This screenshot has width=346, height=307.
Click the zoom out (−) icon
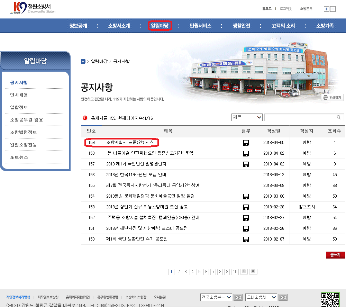tap(333, 9)
